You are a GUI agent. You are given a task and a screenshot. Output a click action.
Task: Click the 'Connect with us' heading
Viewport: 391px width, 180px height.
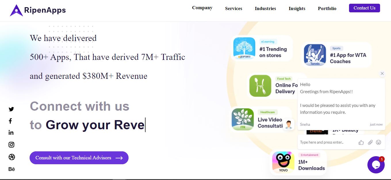coord(80,106)
